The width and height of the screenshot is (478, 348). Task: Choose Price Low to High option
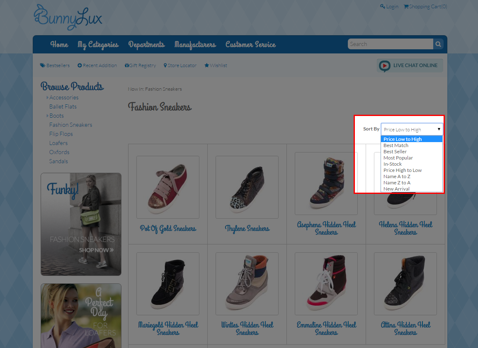412,139
